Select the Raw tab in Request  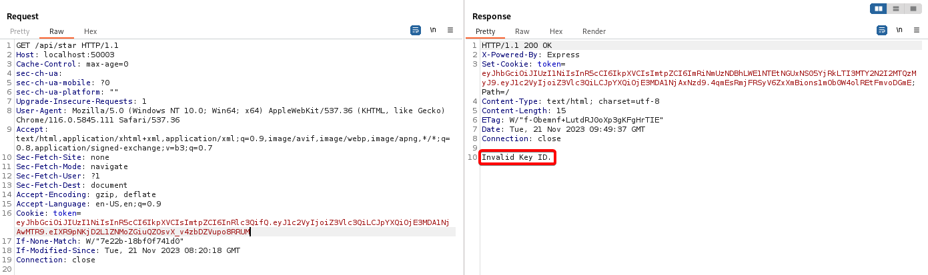[x=57, y=31]
